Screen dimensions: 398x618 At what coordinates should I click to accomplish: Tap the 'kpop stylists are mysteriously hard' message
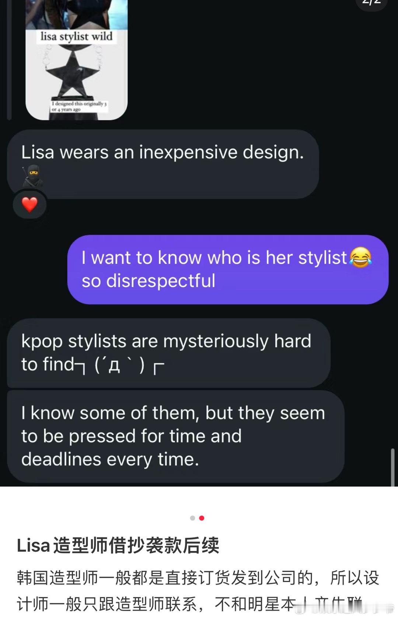coord(169,353)
